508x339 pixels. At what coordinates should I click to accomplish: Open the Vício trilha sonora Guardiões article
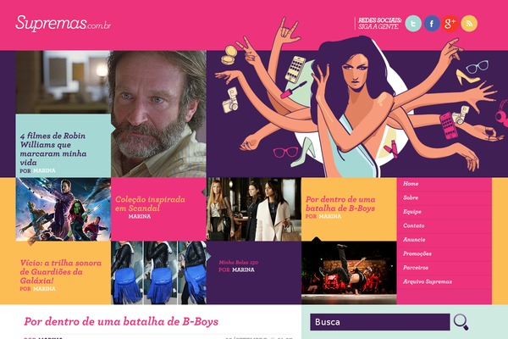(61, 272)
